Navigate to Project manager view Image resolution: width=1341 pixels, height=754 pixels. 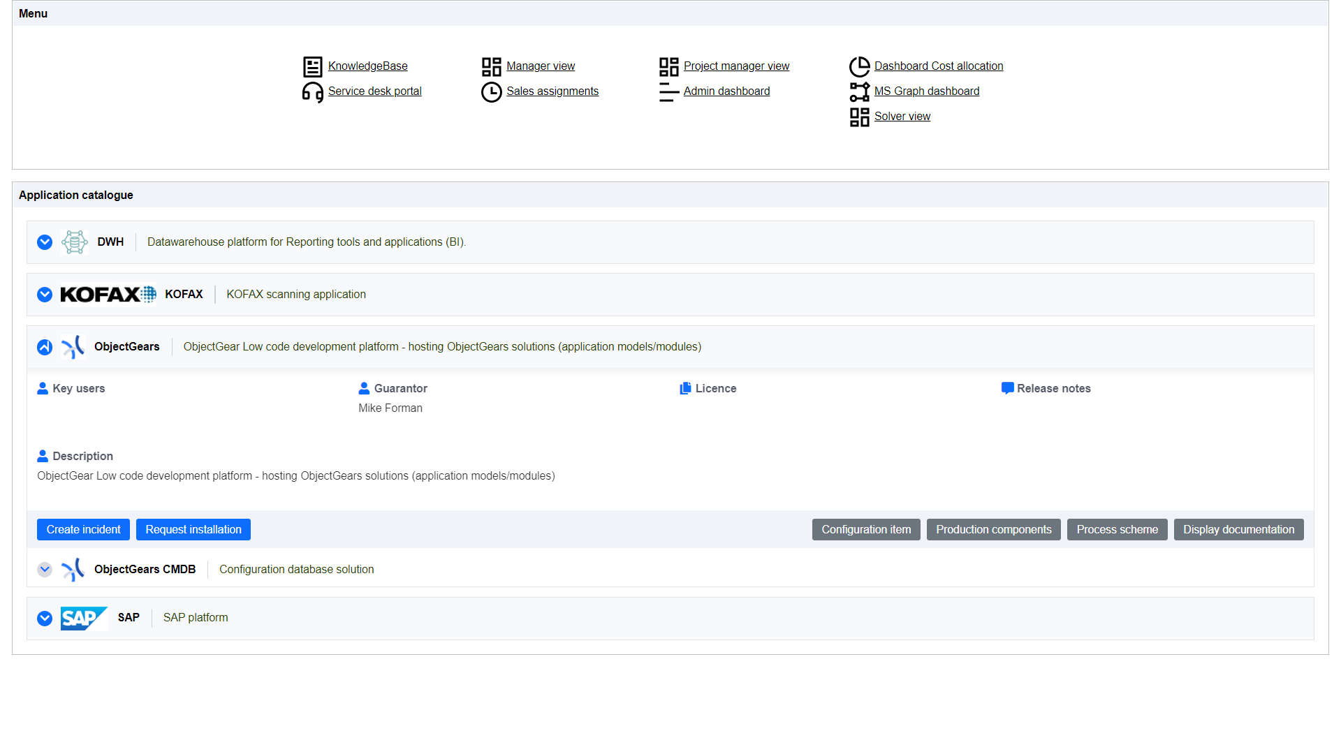point(736,66)
